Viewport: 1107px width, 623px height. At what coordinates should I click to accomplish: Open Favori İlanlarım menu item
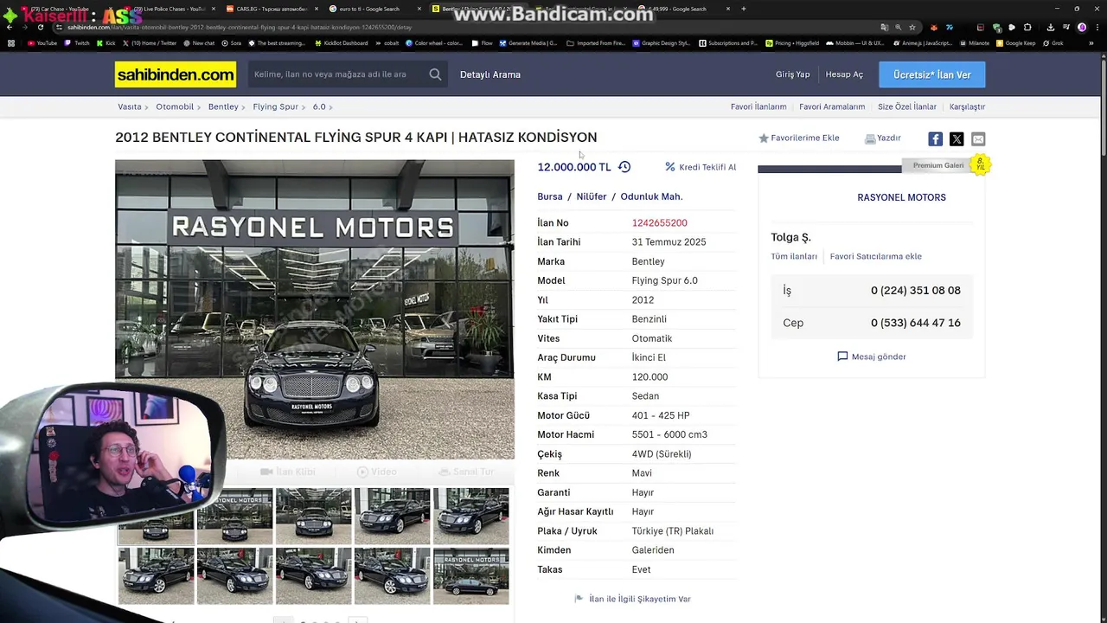tap(758, 107)
